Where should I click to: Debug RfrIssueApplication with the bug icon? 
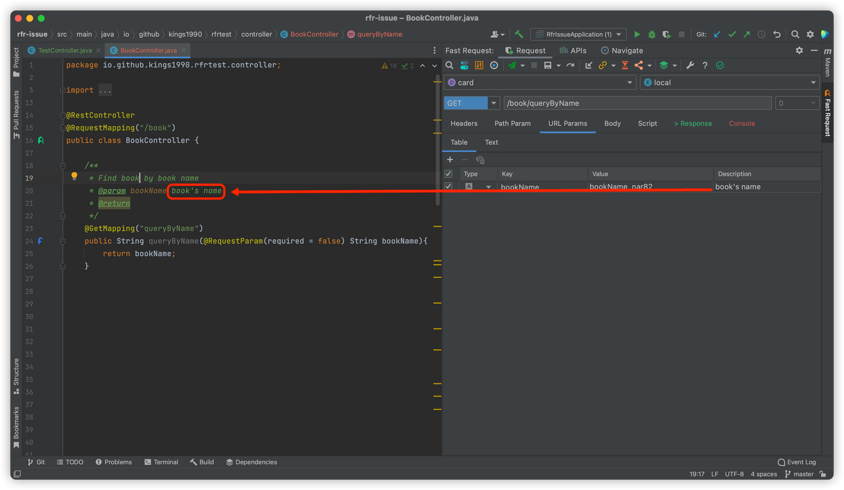pyautogui.click(x=651, y=34)
